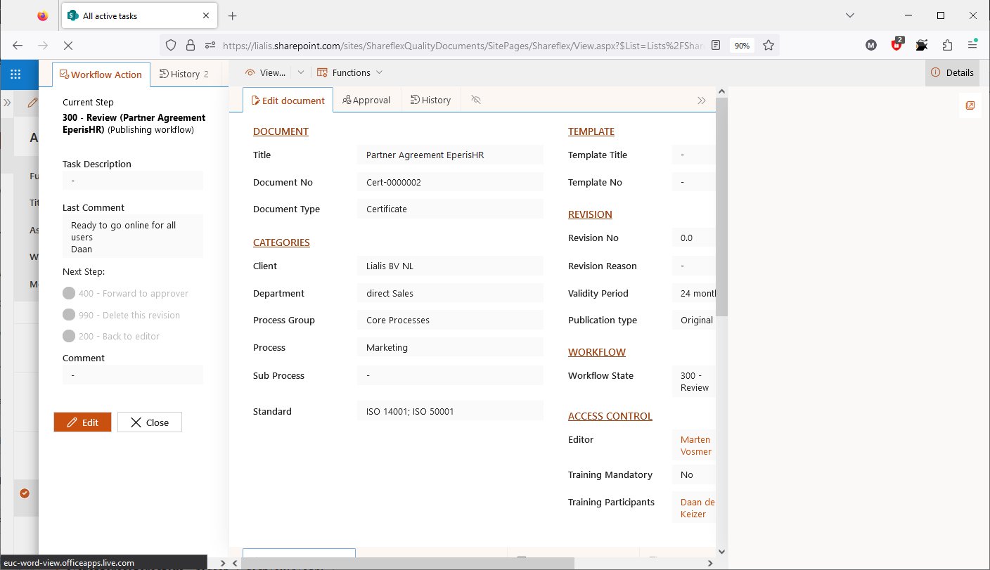Click the Last Comment text box
This screenshot has width=990, height=570.
133,237
